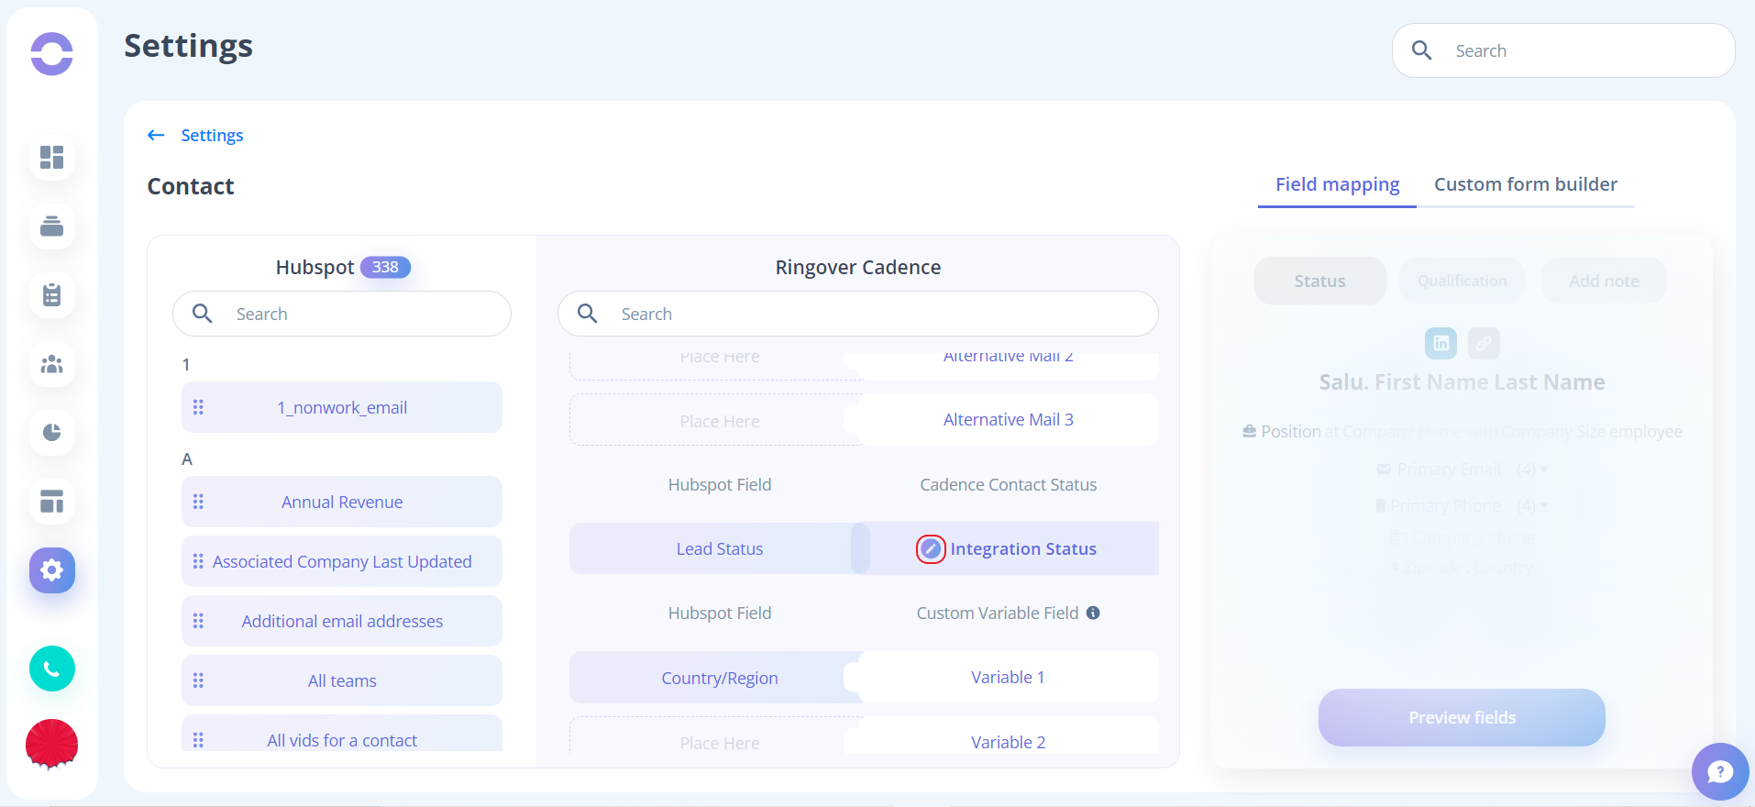The image size is (1755, 807).
Task: Click the Add note button in preview
Action: pyautogui.click(x=1604, y=281)
